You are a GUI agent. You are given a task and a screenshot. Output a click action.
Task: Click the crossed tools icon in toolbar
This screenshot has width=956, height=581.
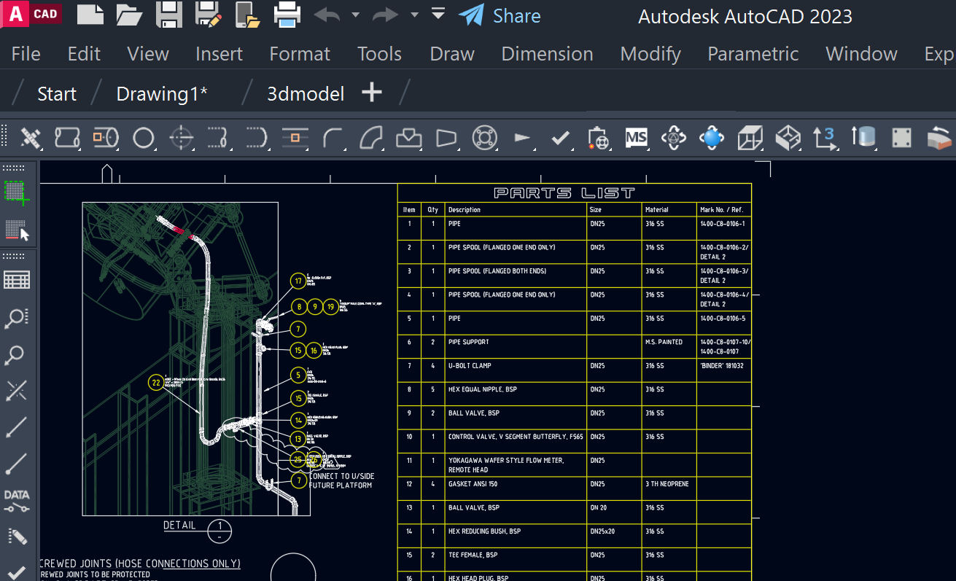(x=30, y=137)
